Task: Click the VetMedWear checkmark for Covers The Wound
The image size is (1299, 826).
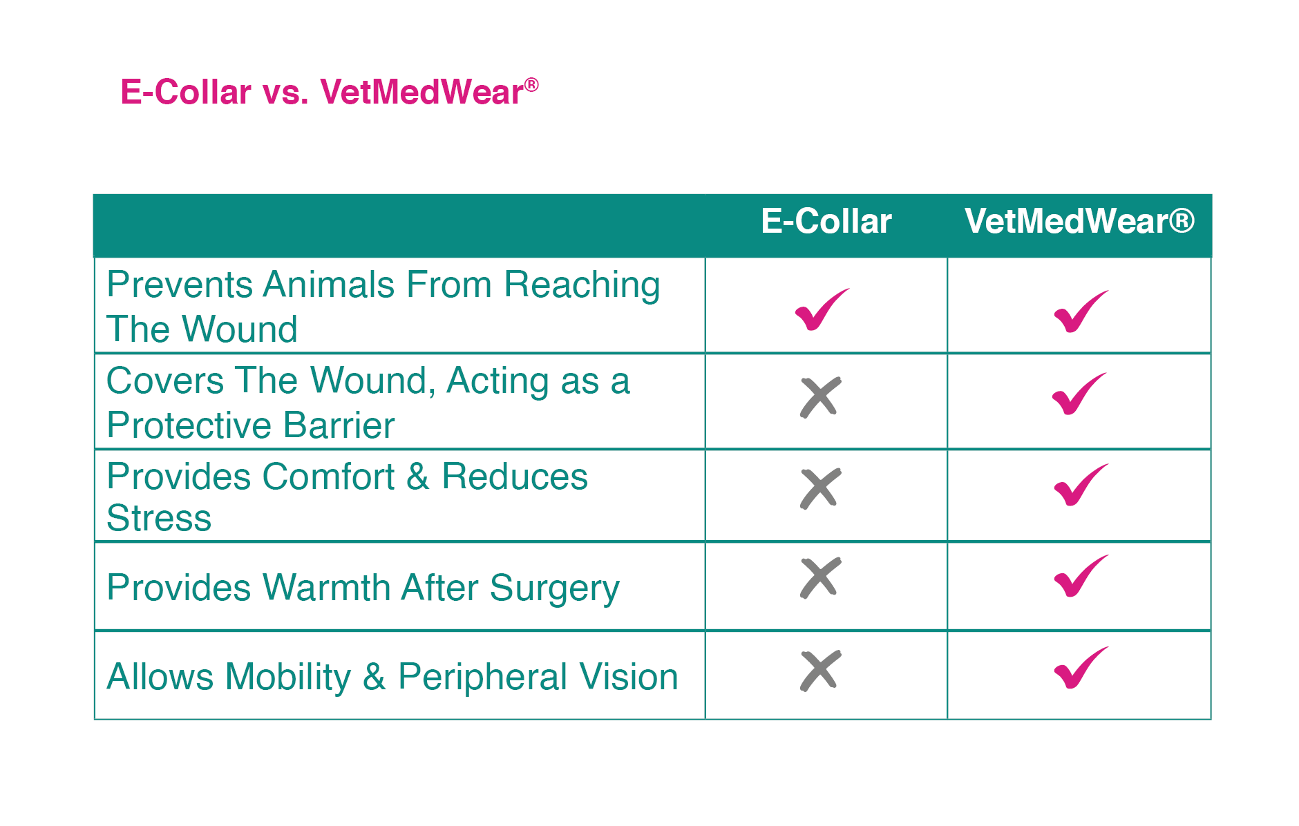Action: (1077, 396)
